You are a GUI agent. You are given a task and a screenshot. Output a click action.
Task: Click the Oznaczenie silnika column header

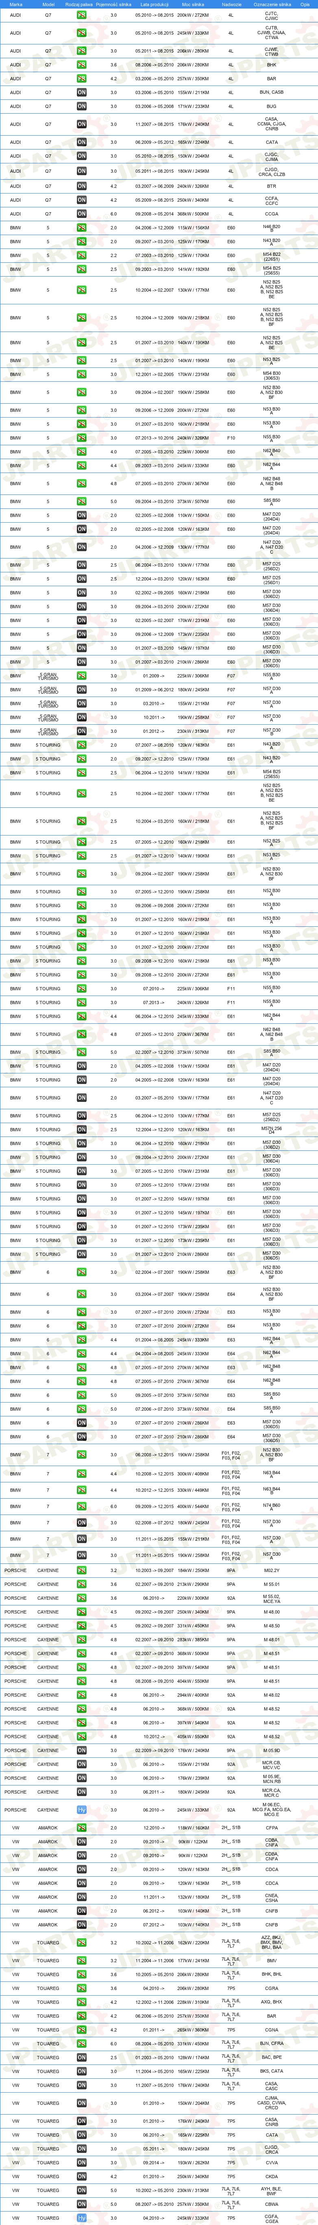pyautogui.click(x=272, y=4)
